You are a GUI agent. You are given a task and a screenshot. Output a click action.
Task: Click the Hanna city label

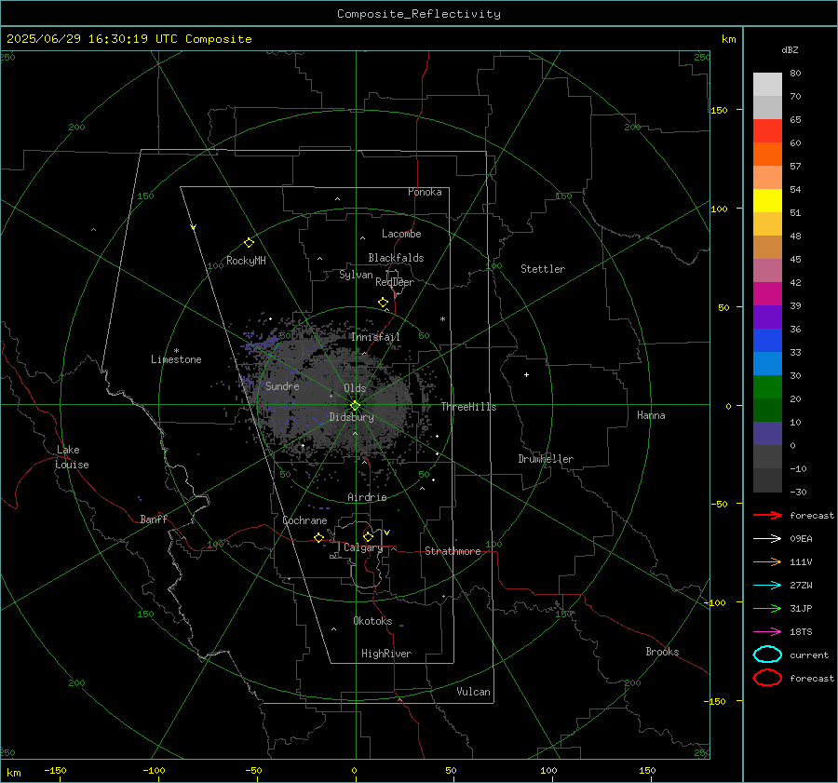651,415
